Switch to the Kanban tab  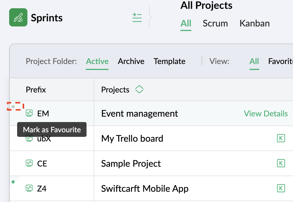pos(254,23)
